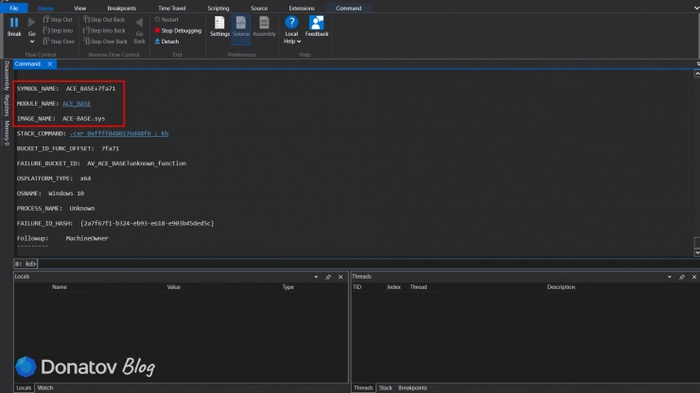The height and width of the screenshot is (393, 700).
Task: Click the Value column header in Locals
Action: tap(174, 287)
